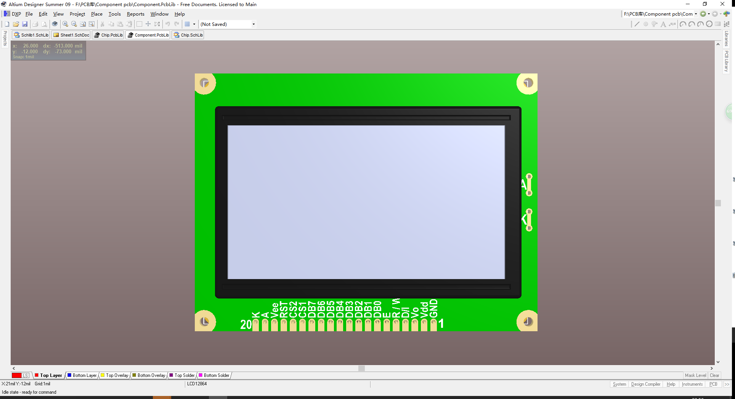Select the Place String text tool
735x399 pixels.
coord(663,24)
